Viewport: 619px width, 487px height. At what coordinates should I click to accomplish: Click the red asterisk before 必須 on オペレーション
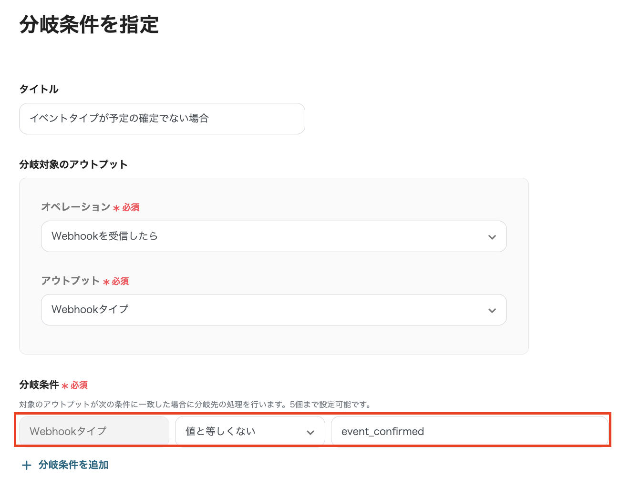click(114, 207)
